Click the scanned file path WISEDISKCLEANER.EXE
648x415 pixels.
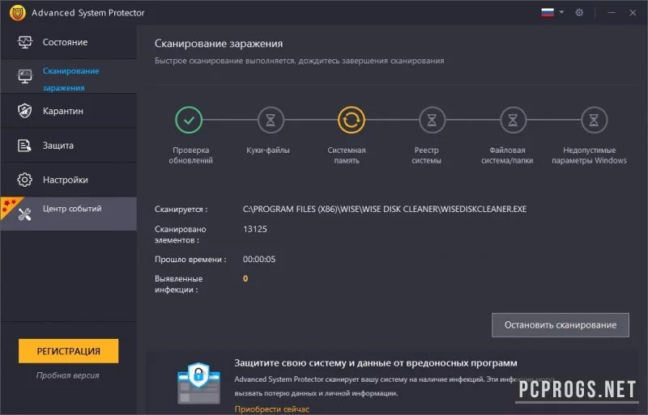coord(385,209)
